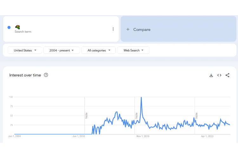Click the blue search term color dot
This screenshot has width=238, height=158.
(9, 27)
